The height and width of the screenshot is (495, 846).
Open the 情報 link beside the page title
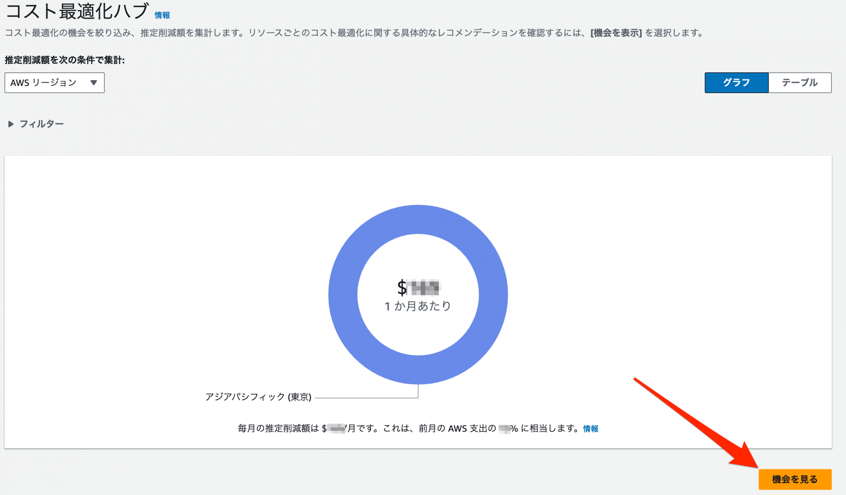pos(161,15)
